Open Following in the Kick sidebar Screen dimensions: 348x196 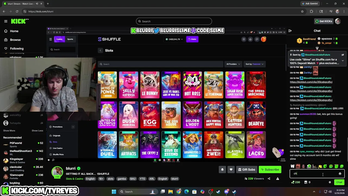coord(17,48)
